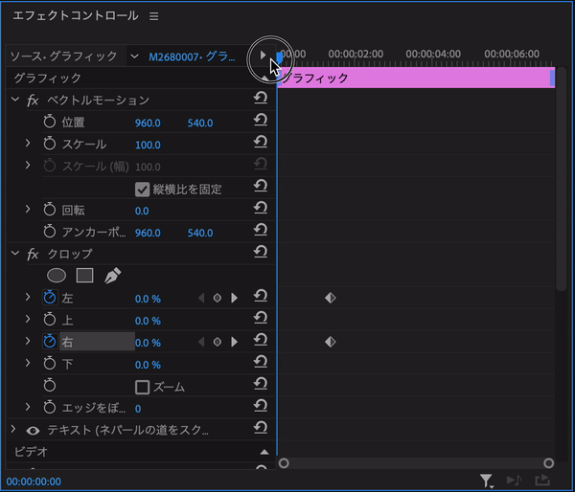The height and width of the screenshot is (492, 575).
Task: Open the filter properties funnel icon
Action: pyautogui.click(x=486, y=481)
